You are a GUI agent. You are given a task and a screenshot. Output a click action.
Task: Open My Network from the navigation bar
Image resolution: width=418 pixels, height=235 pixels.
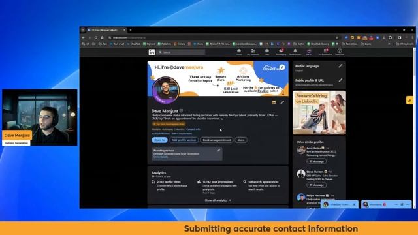[x=253, y=52]
